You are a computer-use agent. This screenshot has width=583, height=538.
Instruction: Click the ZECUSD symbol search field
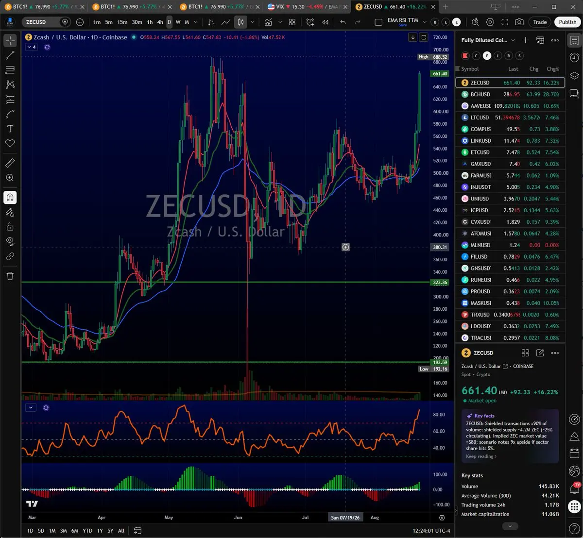[46, 22]
